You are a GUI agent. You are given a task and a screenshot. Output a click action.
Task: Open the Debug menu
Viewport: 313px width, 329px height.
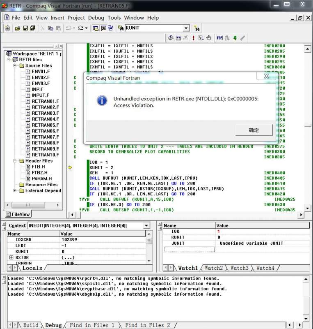tap(96, 18)
